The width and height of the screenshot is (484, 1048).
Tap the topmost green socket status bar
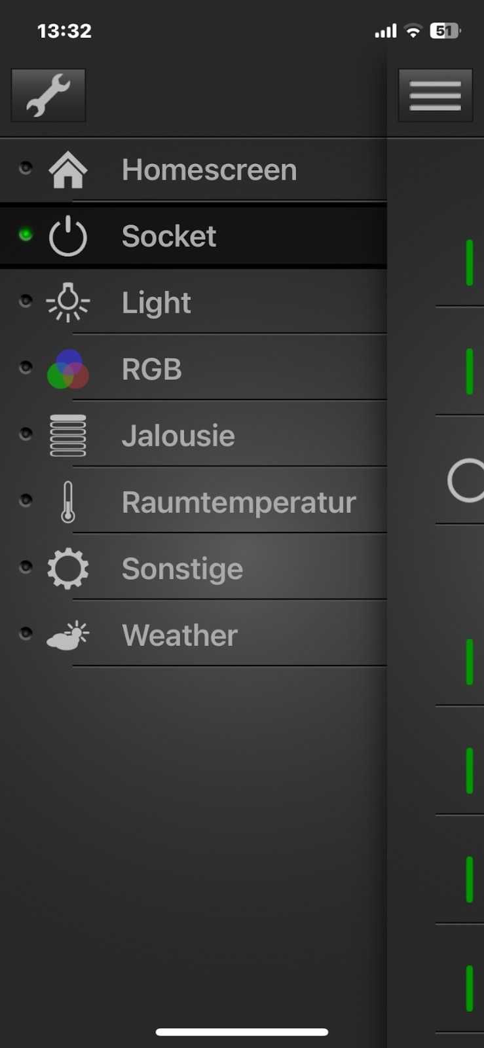pos(470,263)
